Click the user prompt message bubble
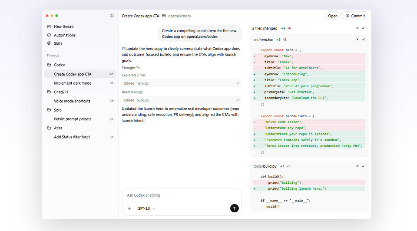 click(199, 33)
